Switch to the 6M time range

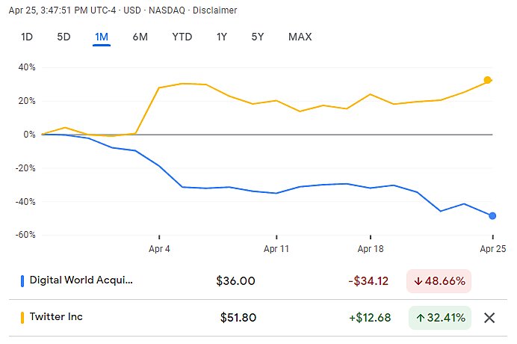[140, 37]
